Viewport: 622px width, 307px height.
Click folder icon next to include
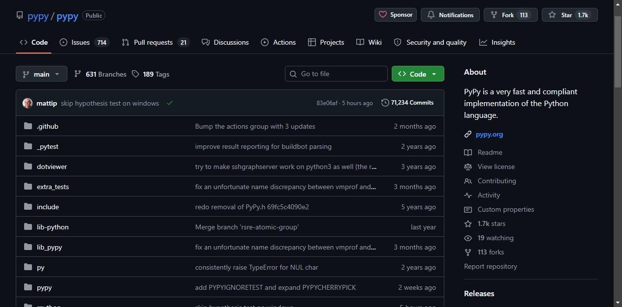coord(28,207)
